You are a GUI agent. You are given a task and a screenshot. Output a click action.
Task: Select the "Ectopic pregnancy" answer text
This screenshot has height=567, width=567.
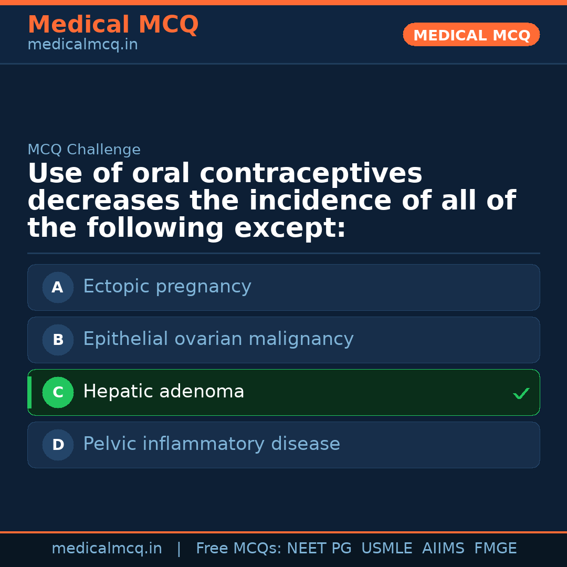coord(167,287)
